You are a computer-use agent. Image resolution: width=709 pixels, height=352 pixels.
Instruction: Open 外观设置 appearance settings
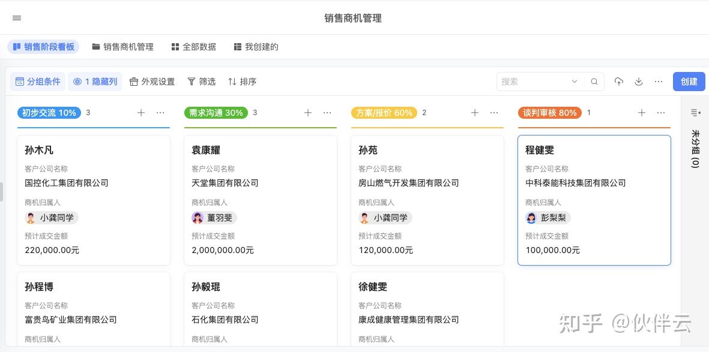tap(152, 82)
